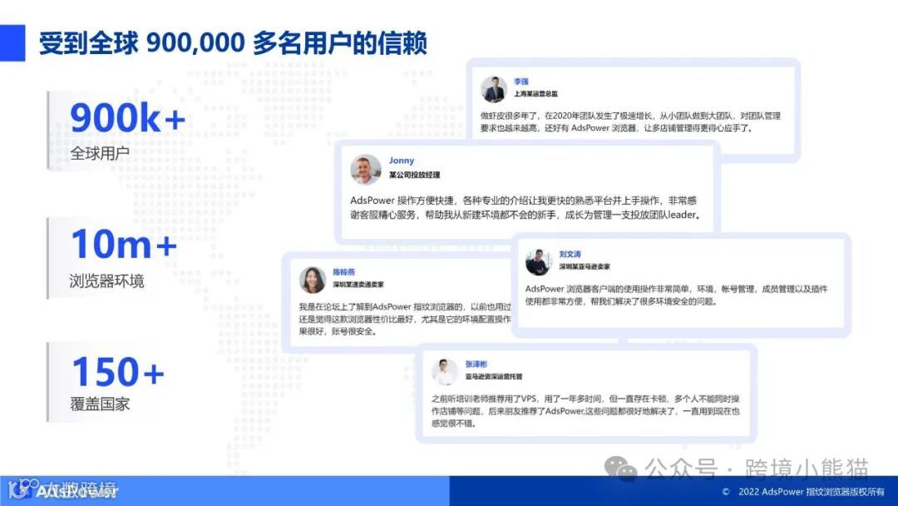Click 陈铃燕's testimonial starting '我是在论坛上了解到'
The width and height of the screenshot is (898, 506).
tap(405, 320)
